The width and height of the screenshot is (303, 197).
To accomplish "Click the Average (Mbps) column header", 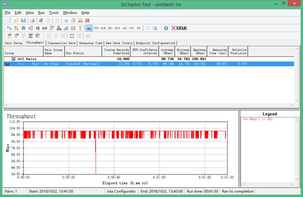I will 166,51.
